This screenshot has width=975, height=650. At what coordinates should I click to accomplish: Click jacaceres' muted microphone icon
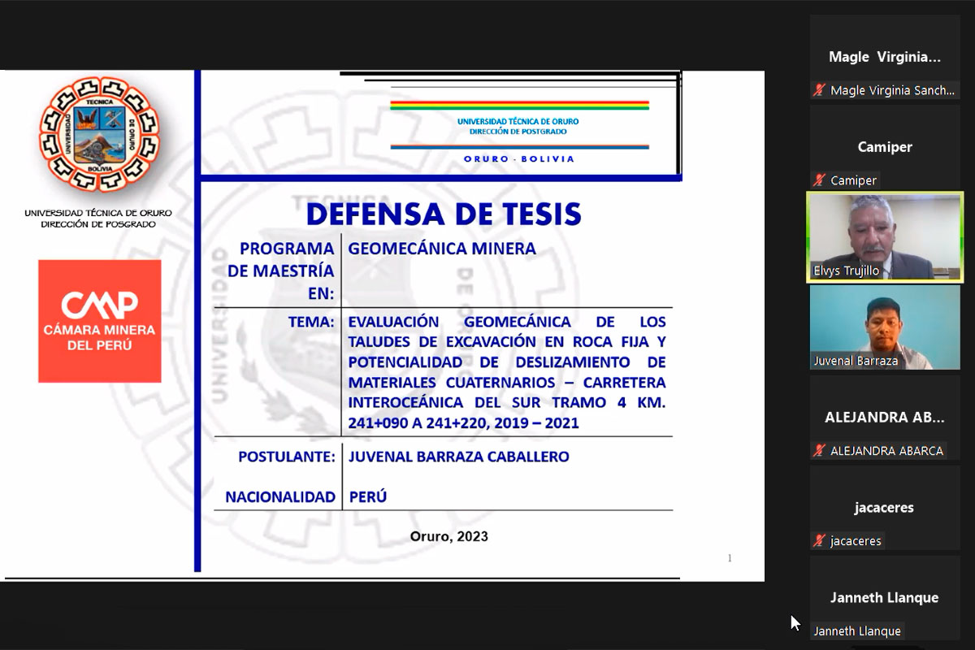coord(819,540)
